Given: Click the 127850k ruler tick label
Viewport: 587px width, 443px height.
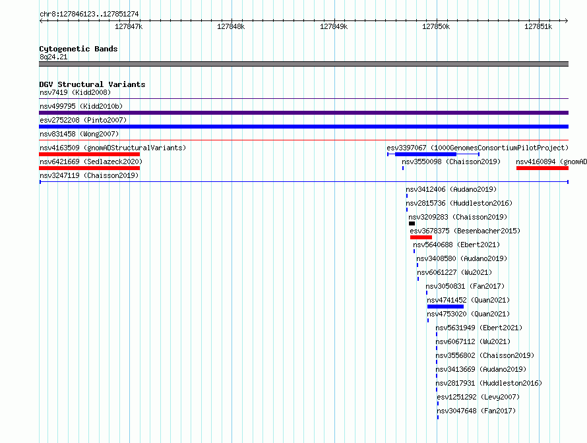Looking at the screenshot, I should (x=436, y=26).
